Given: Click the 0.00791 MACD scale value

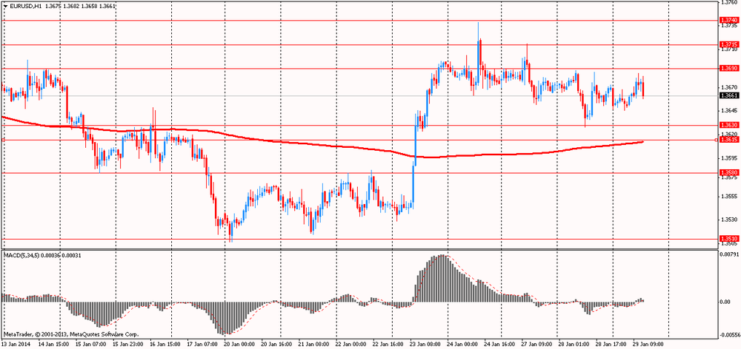Looking at the screenshot, I should tap(728, 254).
